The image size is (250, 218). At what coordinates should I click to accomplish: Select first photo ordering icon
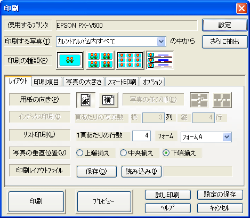pos(199,100)
